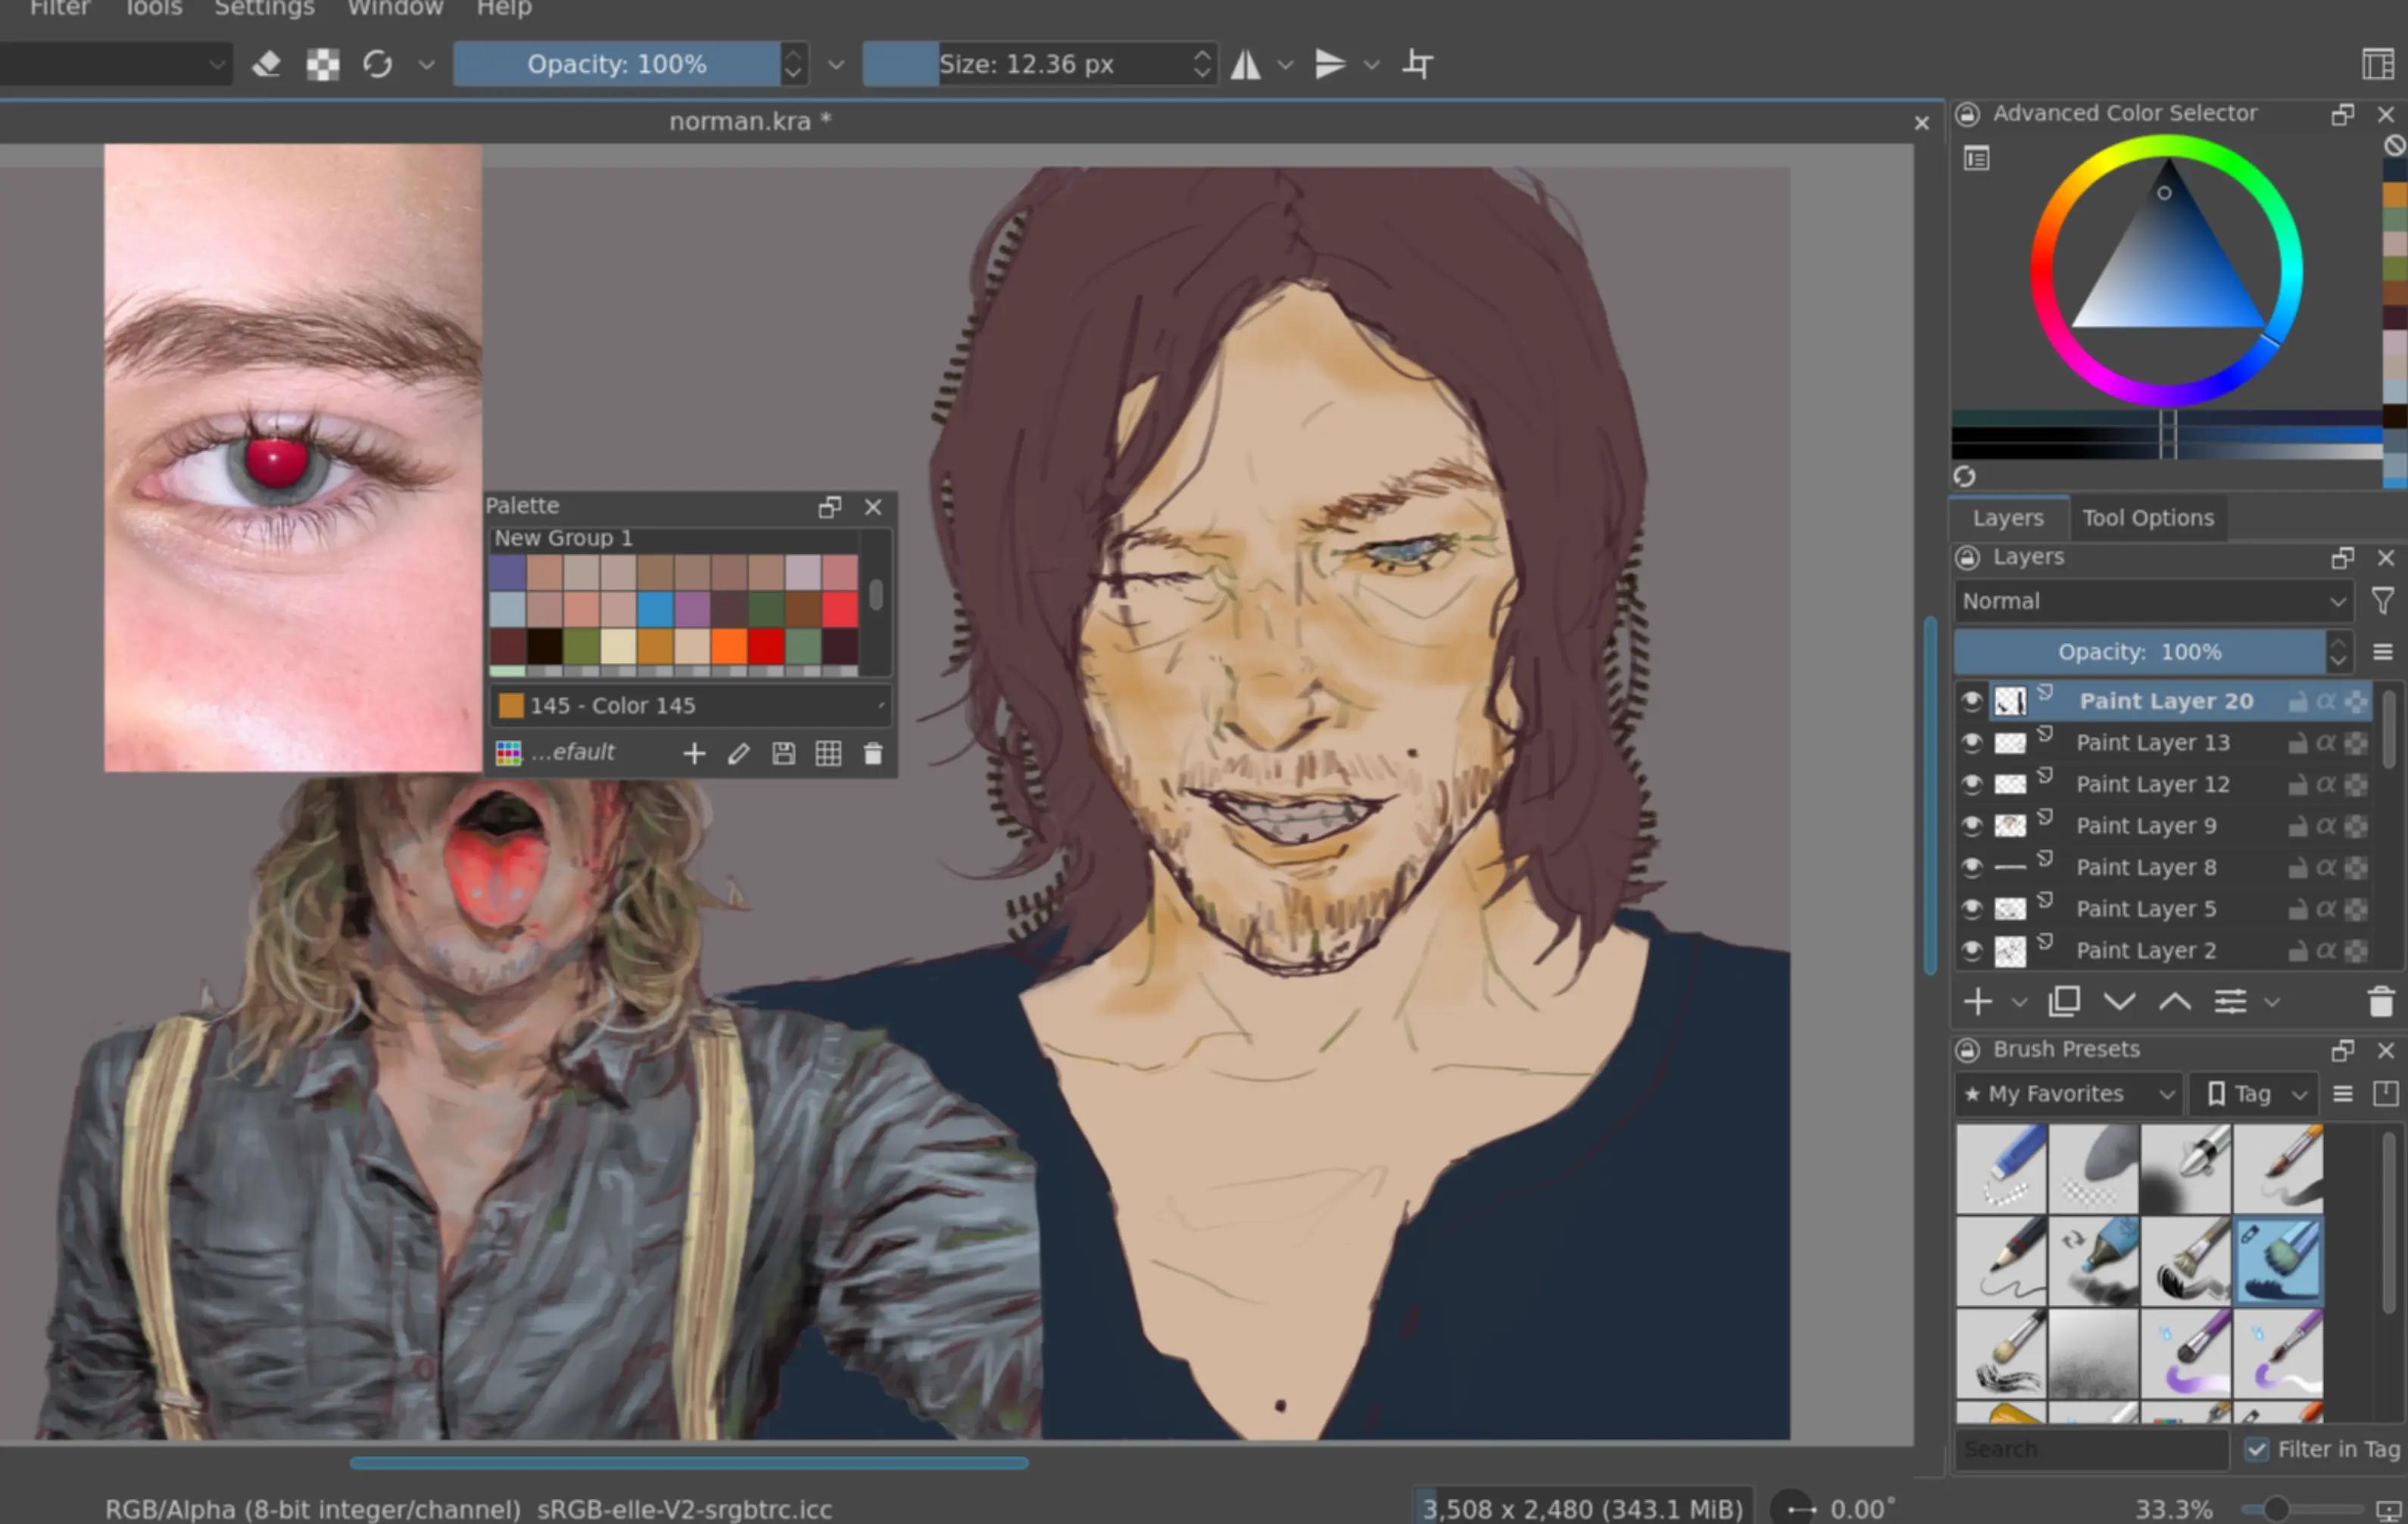
Task: Select the norman.kra document tab
Action: tap(750, 122)
